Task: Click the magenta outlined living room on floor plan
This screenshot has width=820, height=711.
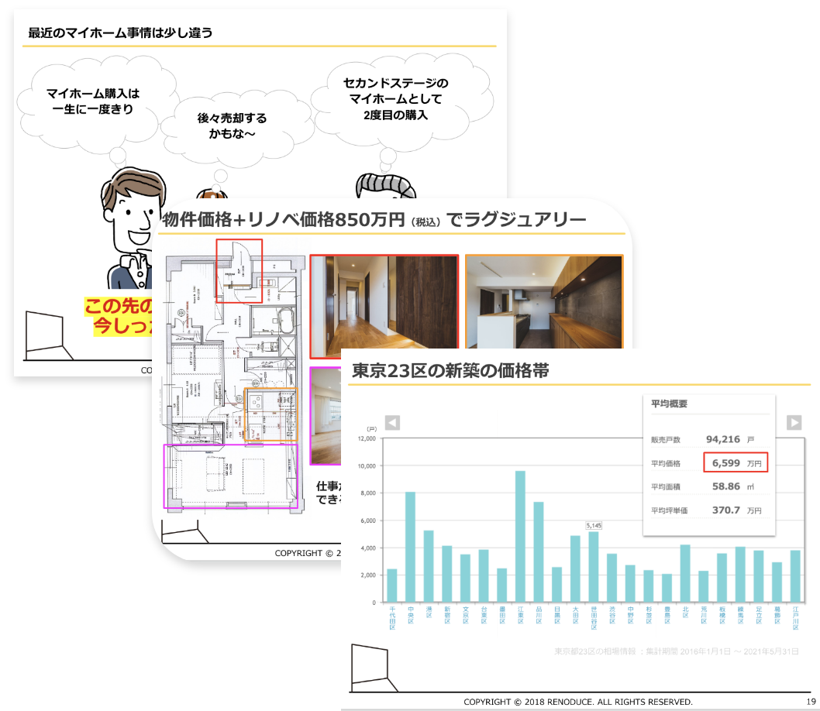Action: pos(230,476)
